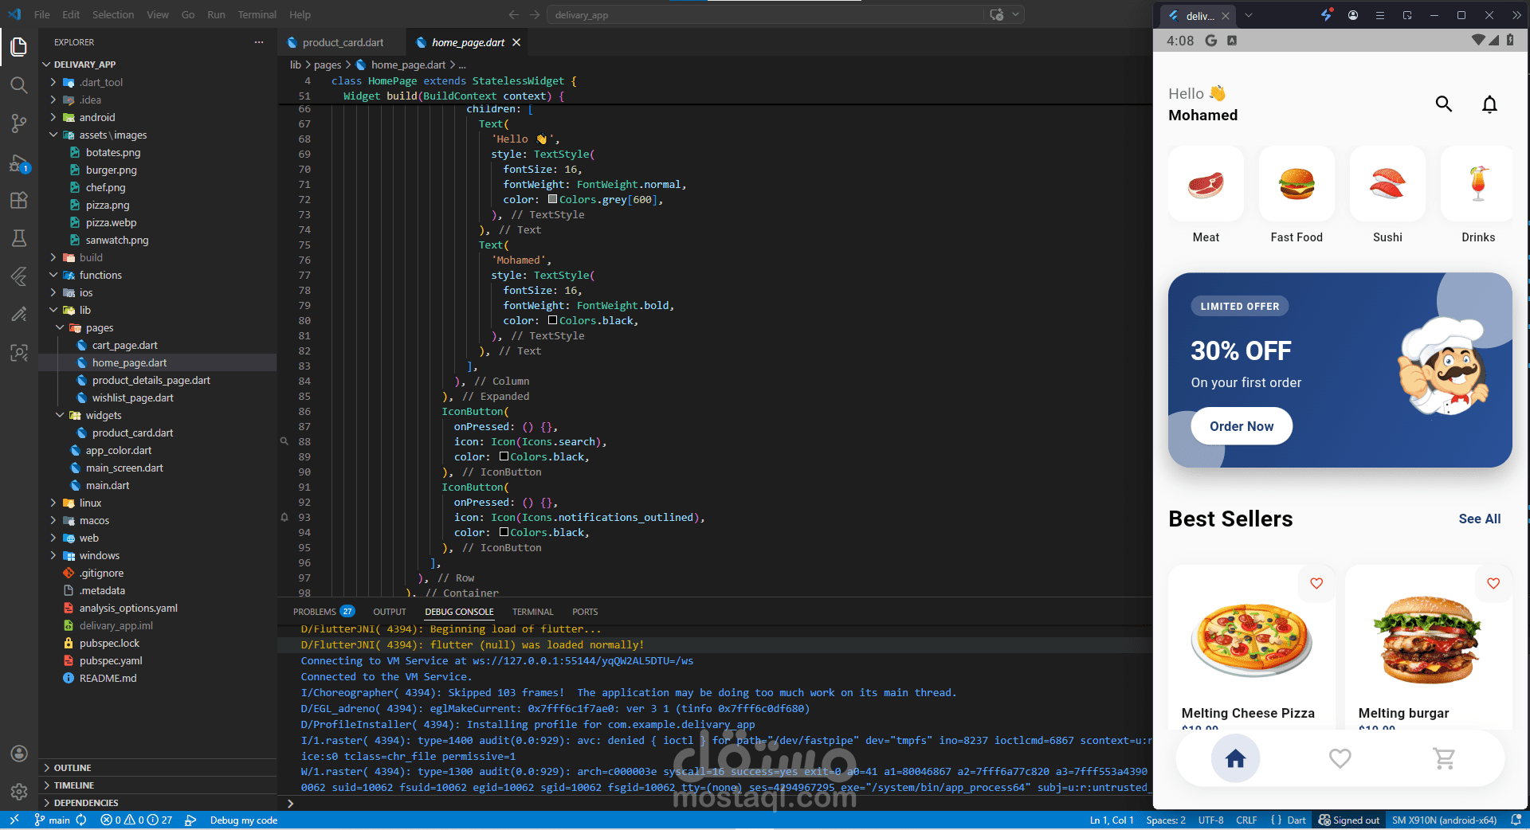Open Explorer views and more actions ellipsis
This screenshot has width=1530, height=830.
[x=259, y=42]
